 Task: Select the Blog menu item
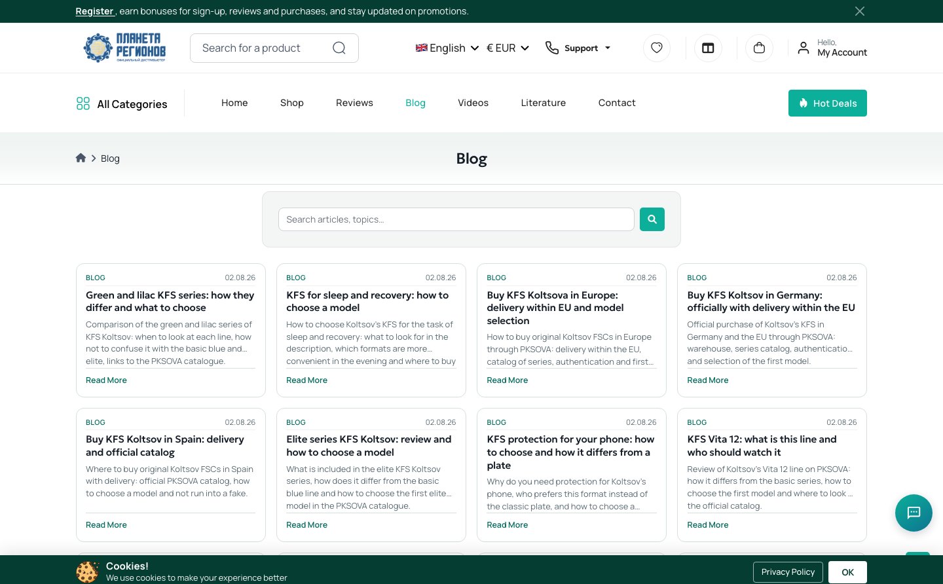415,103
